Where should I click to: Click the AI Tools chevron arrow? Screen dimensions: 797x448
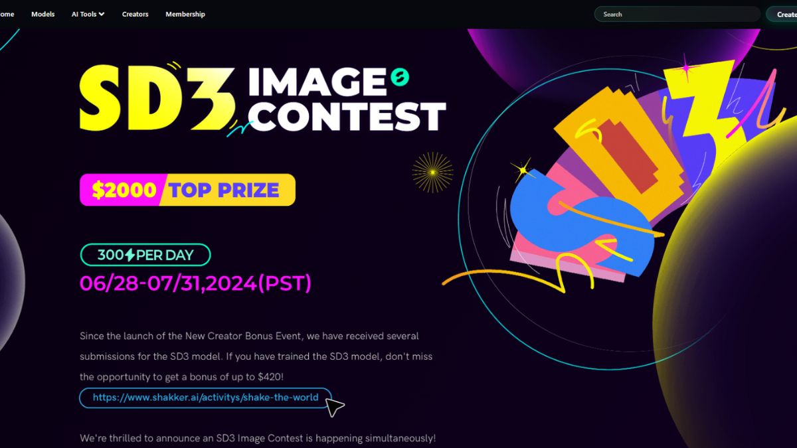102,14
